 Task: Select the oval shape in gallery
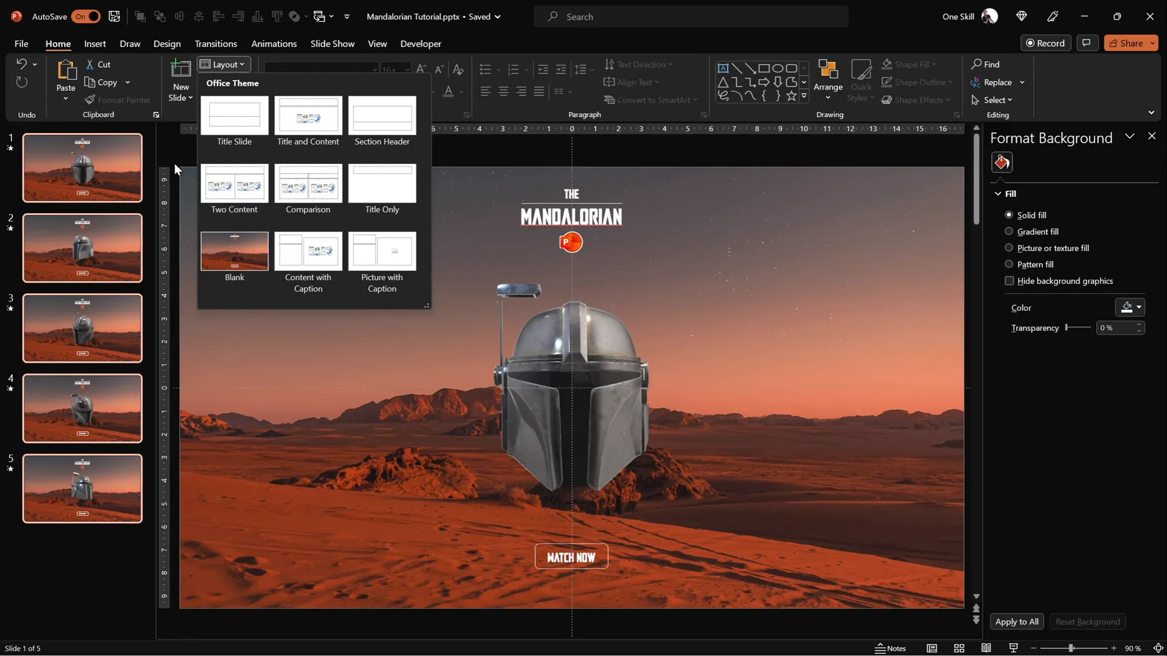(777, 68)
